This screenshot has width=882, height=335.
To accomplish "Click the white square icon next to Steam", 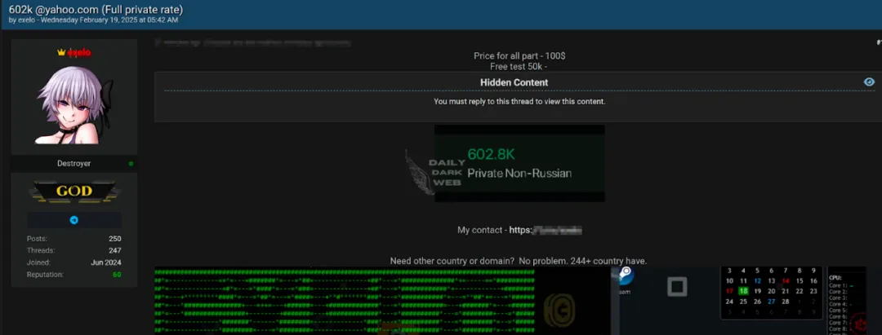I will [x=676, y=286].
